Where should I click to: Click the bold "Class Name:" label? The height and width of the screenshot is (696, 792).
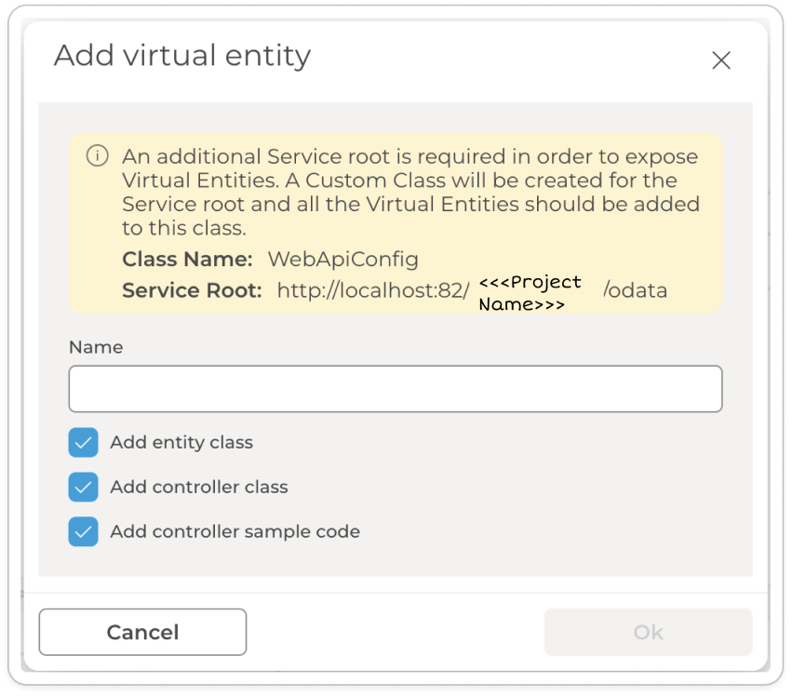[x=187, y=260]
